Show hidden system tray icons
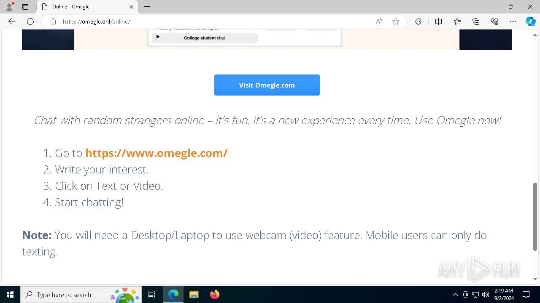 [x=455, y=295]
